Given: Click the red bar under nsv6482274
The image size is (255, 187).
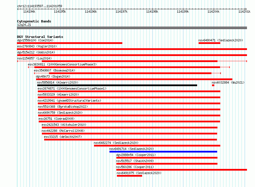Looking at the screenshot, I should (x=157, y=146).
